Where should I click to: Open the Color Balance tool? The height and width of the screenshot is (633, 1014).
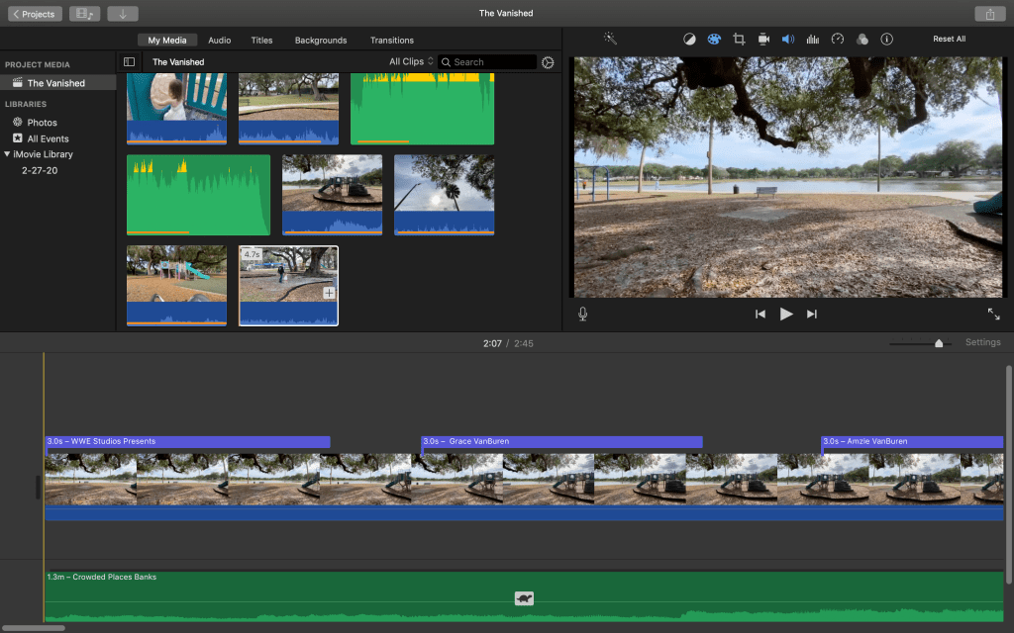tap(689, 40)
